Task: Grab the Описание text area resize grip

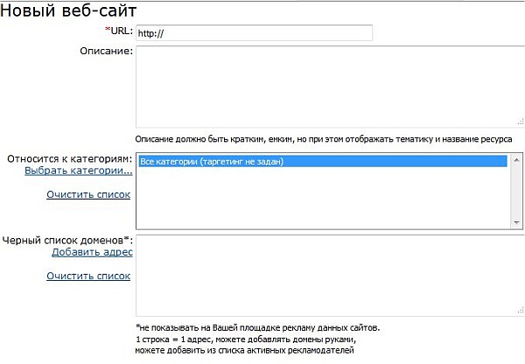Action: click(x=519, y=123)
